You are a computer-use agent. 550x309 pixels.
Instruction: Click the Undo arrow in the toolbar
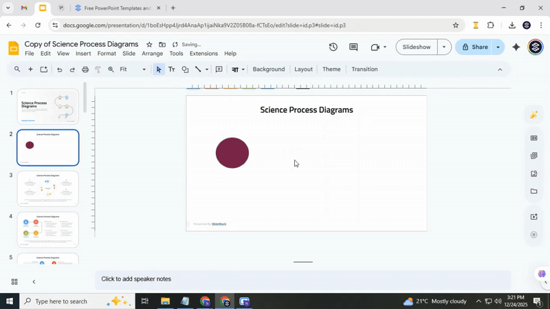[x=59, y=70]
